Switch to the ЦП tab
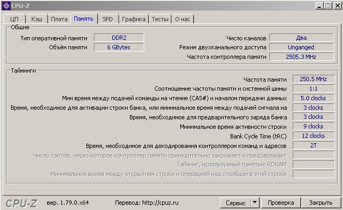This screenshot has width=343, height=210. 14,19
